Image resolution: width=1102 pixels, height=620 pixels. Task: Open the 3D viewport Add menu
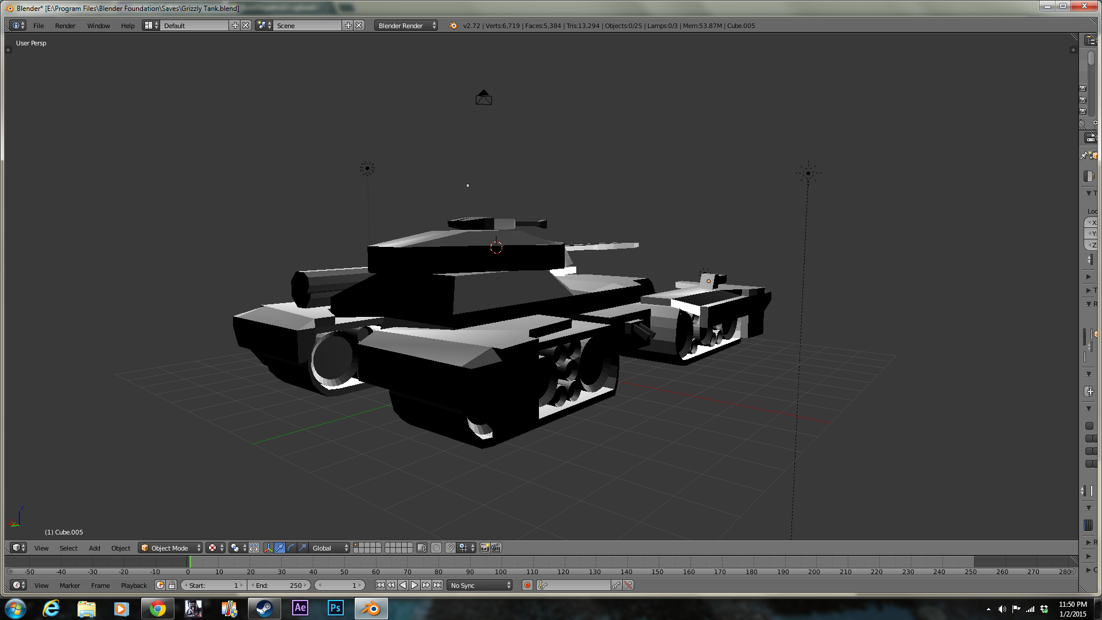coord(94,548)
